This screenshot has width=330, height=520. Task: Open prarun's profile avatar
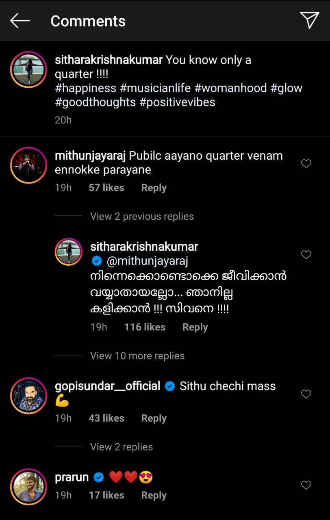point(28,487)
